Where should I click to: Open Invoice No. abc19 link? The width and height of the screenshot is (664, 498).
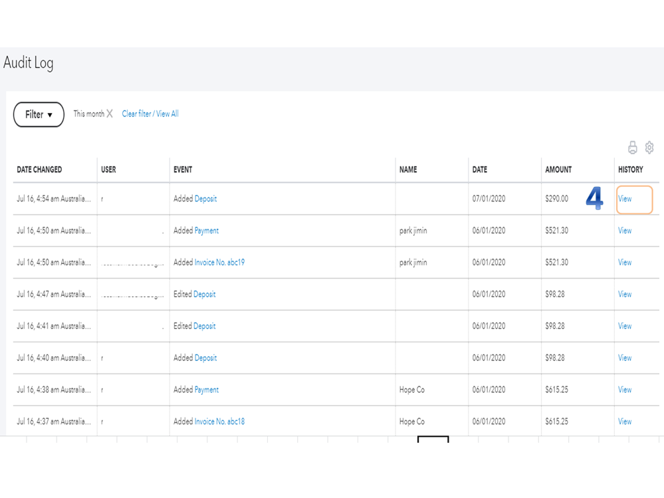[219, 263]
